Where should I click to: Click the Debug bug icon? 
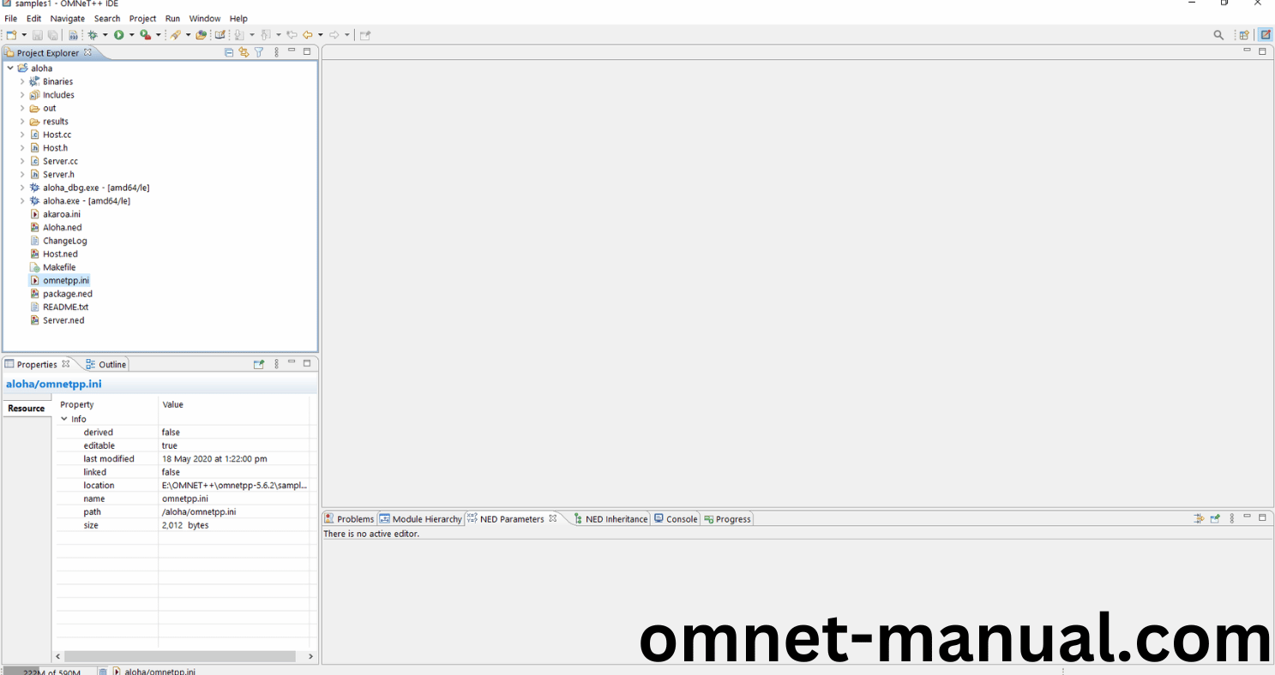[x=93, y=35]
